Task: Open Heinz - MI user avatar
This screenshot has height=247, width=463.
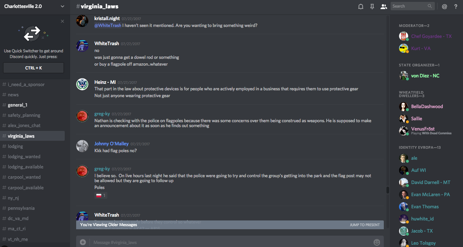Action: click(82, 85)
